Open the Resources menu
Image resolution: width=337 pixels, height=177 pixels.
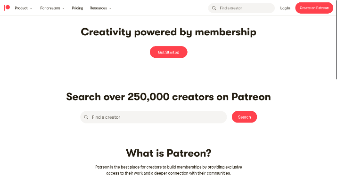(x=99, y=8)
